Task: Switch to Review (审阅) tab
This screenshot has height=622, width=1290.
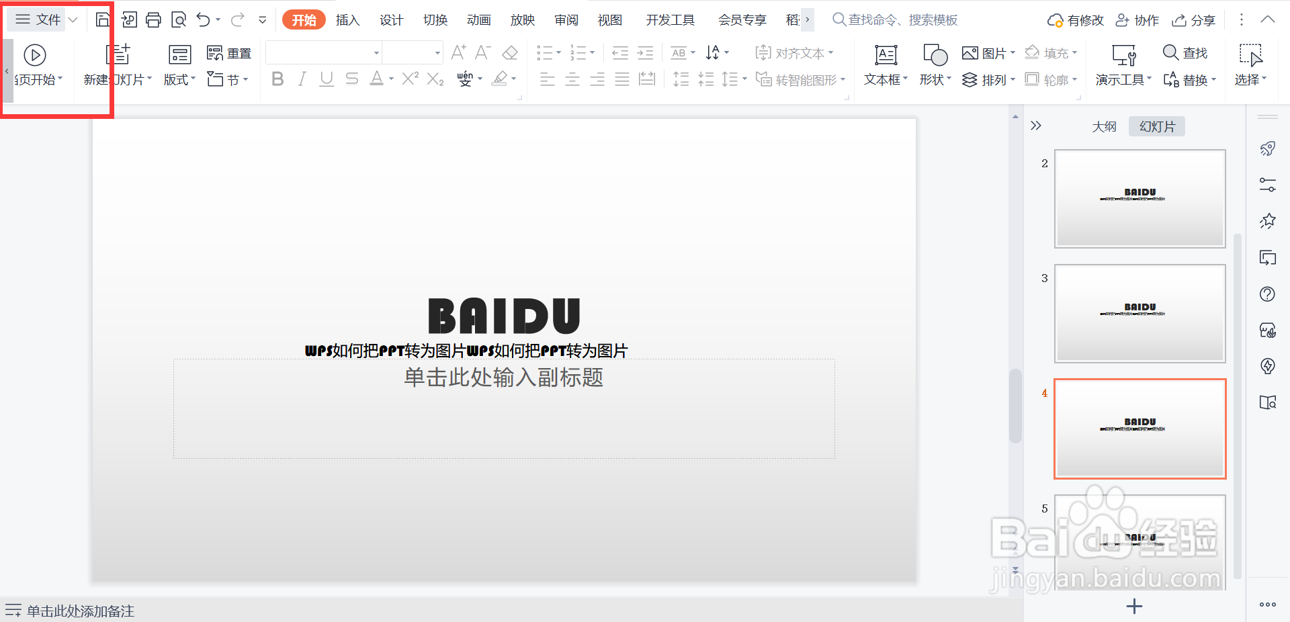Action: 566,20
